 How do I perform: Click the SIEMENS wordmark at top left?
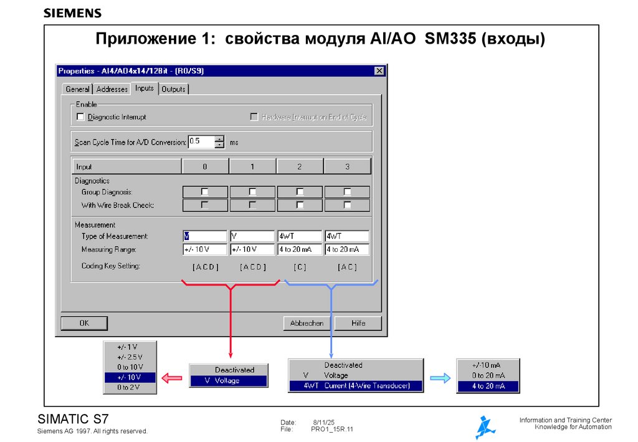[72, 12]
